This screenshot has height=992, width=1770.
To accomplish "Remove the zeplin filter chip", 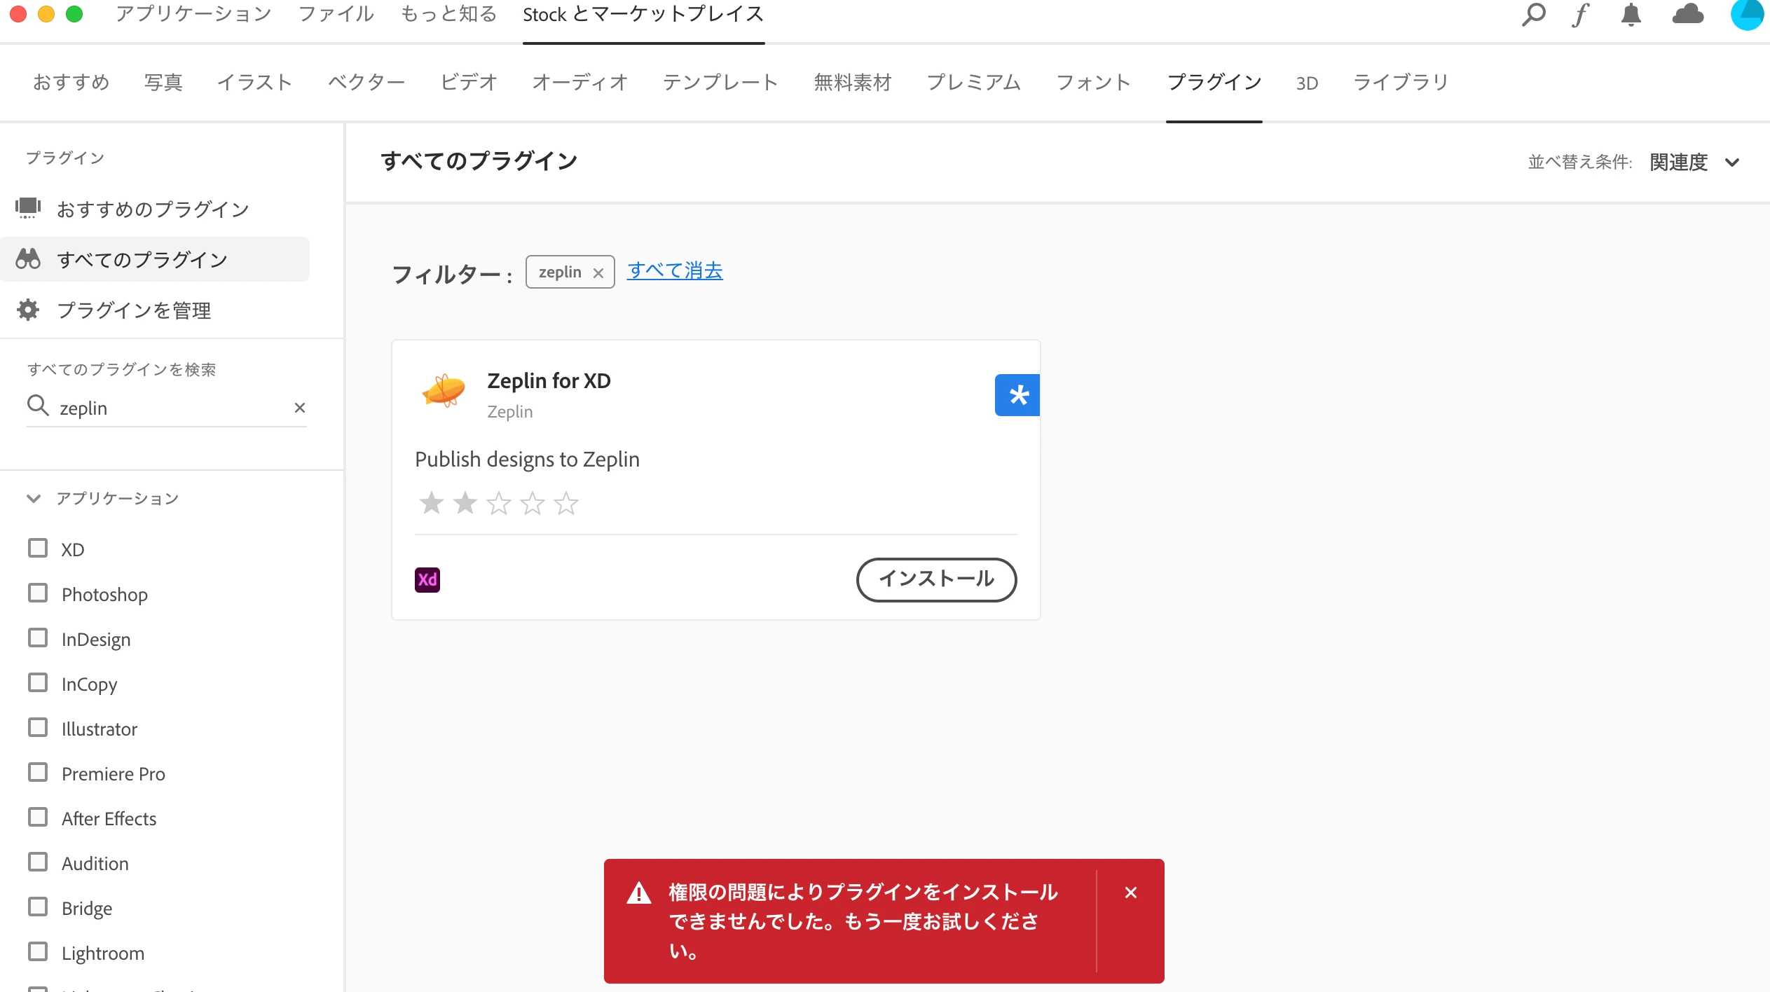I will pos(598,273).
